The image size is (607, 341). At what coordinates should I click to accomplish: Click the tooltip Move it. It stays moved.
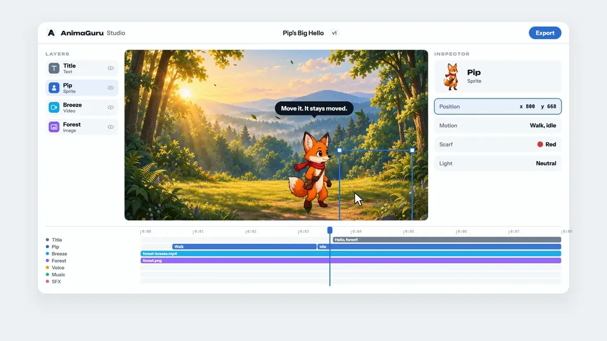tap(314, 108)
